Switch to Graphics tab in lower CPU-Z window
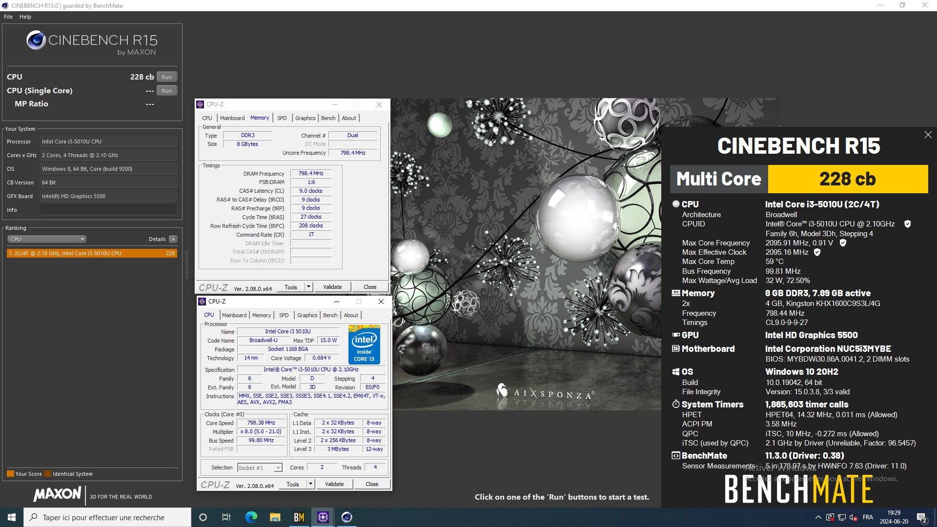This screenshot has width=937, height=527. [307, 315]
